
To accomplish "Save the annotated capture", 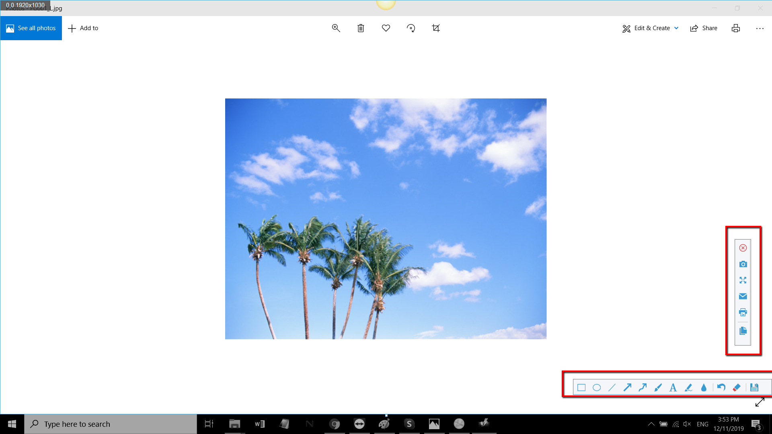I will pyautogui.click(x=755, y=387).
